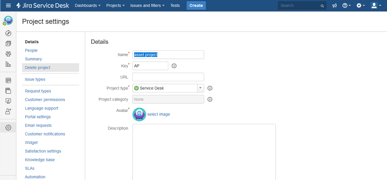Click the URL input field

coord(168,77)
